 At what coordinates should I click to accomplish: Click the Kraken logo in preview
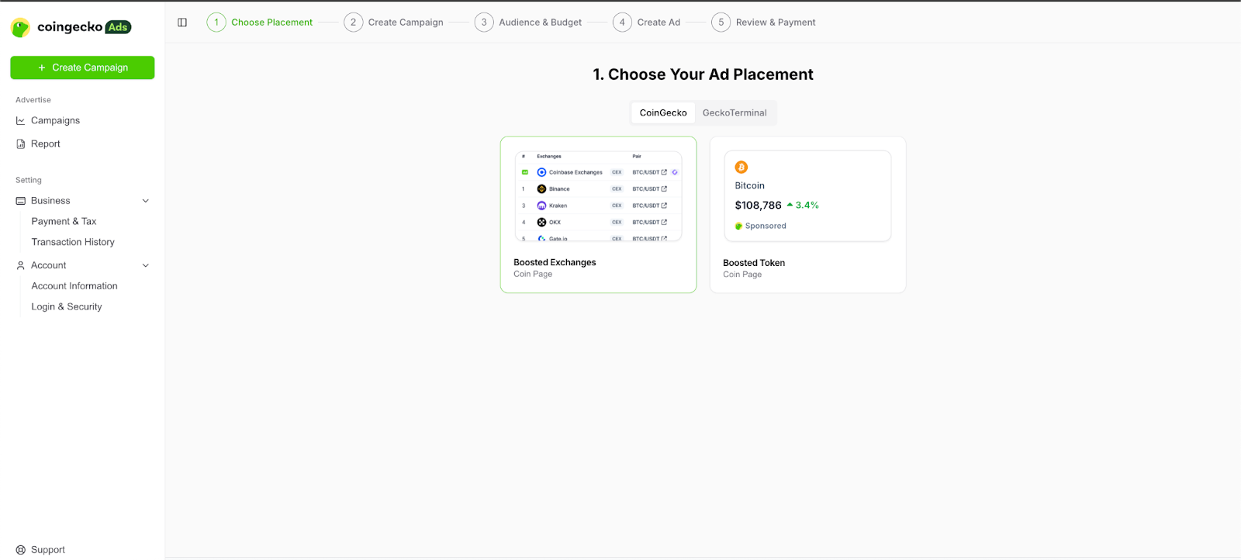coord(541,206)
